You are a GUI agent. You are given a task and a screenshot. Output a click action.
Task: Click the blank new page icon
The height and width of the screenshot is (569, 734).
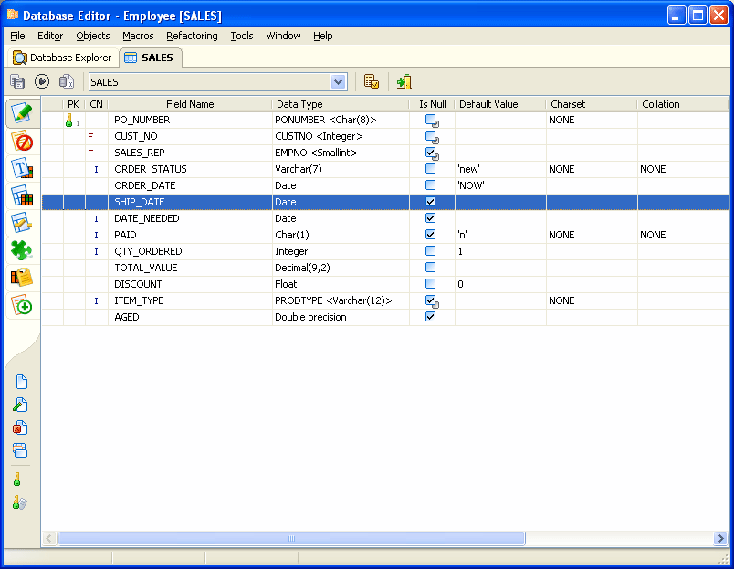[x=20, y=382]
